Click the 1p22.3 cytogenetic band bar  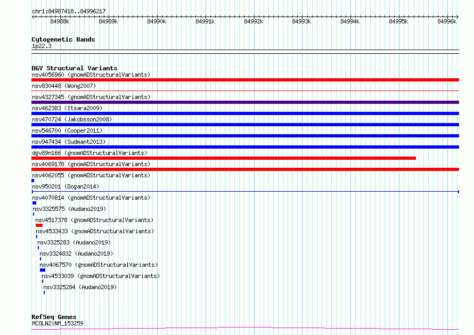click(x=245, y=52)
